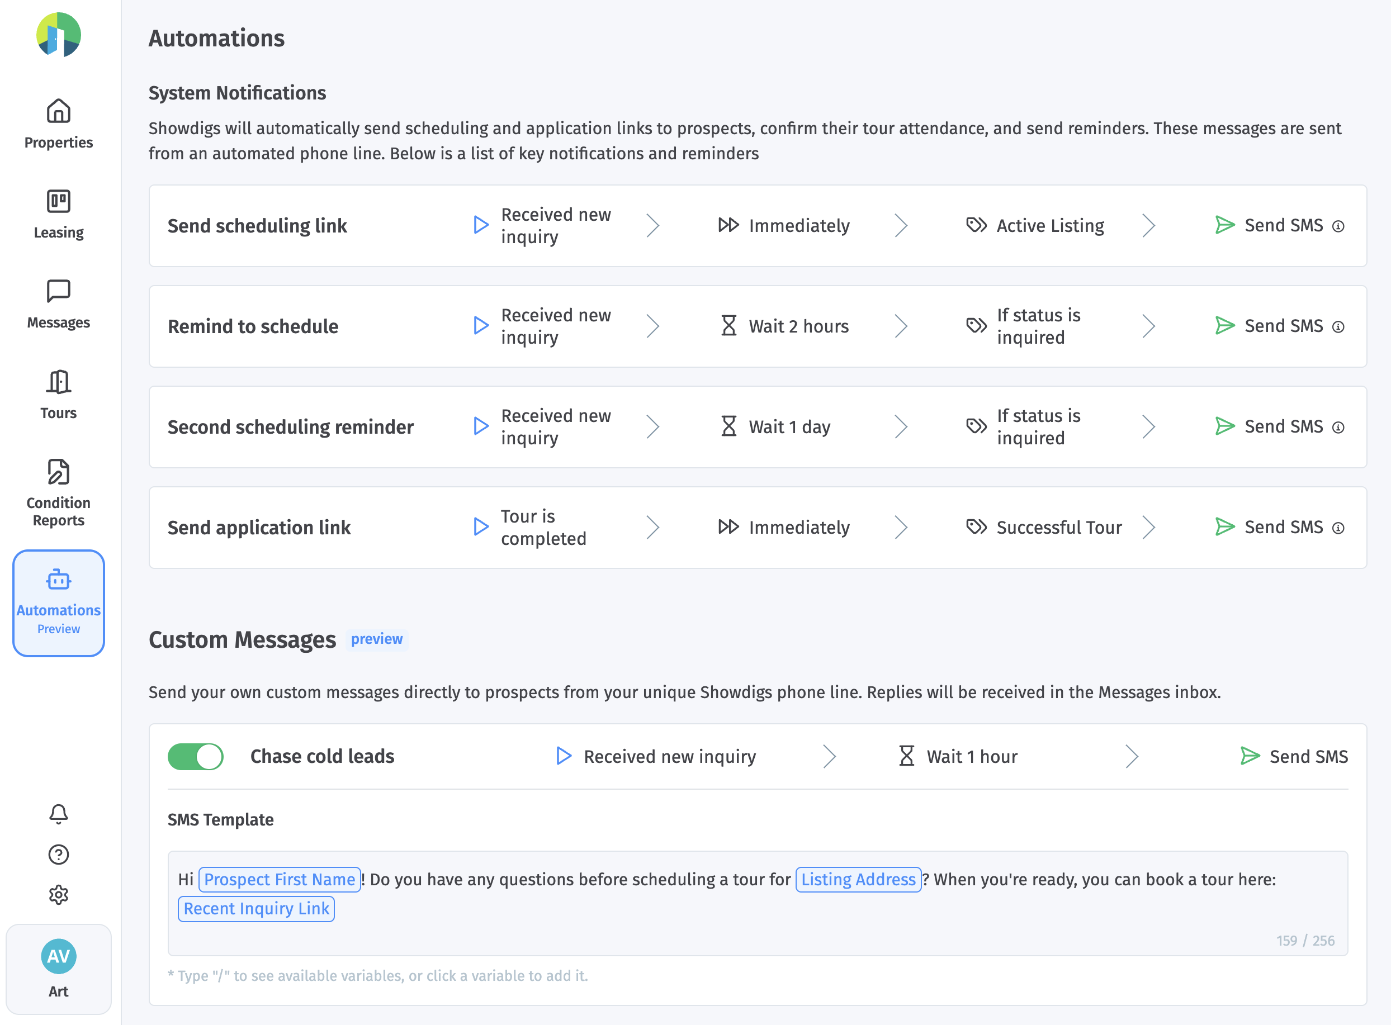The height and width of the screenshot is (1025, 1391).
Task: Click chevron after Received new inquiry in Chase cold leads
Action: click(829, 756)
